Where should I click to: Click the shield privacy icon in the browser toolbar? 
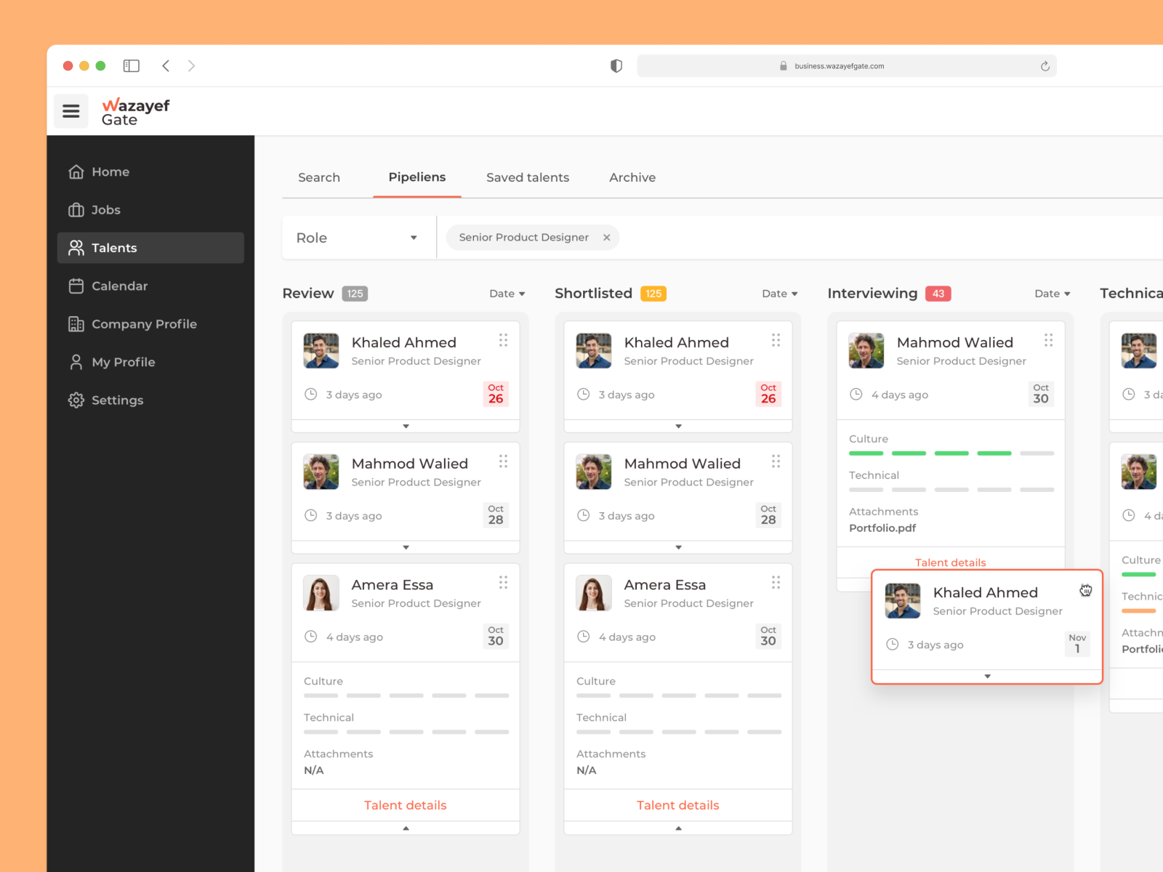point(616,65)
